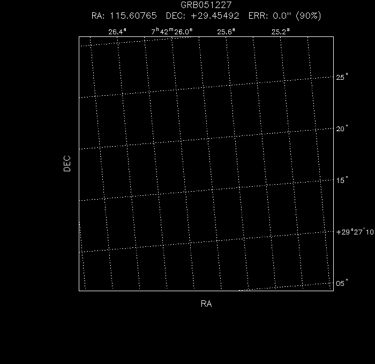Screen dimensions: 375x364
Task: Click the 25.2s RA tick label
Action: coord(280,32)
